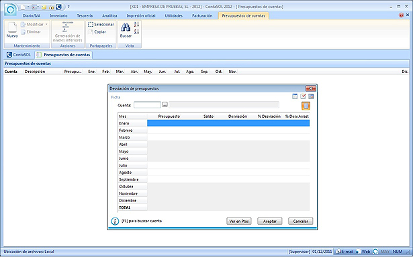
Task: Click the red help icon in ribbon
Action: click(x=401, y=15)
